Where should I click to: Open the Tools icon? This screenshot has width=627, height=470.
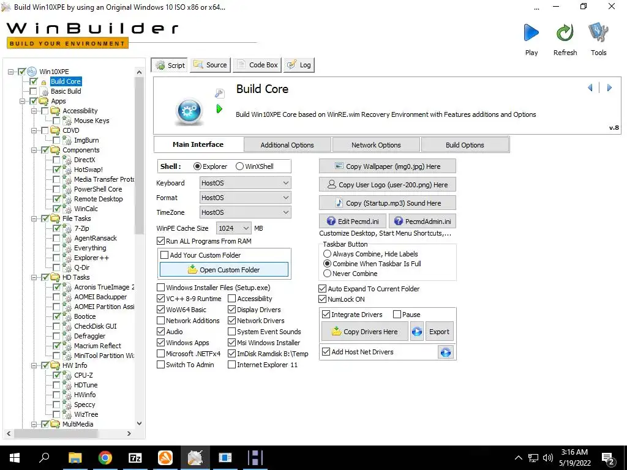(598, 33)
